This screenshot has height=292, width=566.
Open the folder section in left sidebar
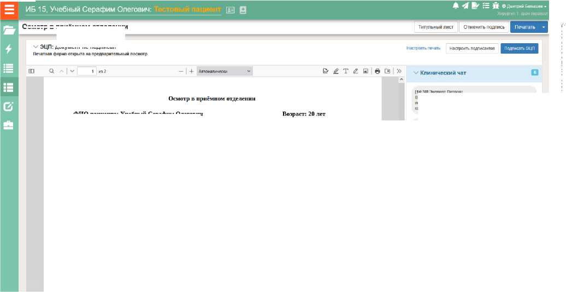coord(9,30)
